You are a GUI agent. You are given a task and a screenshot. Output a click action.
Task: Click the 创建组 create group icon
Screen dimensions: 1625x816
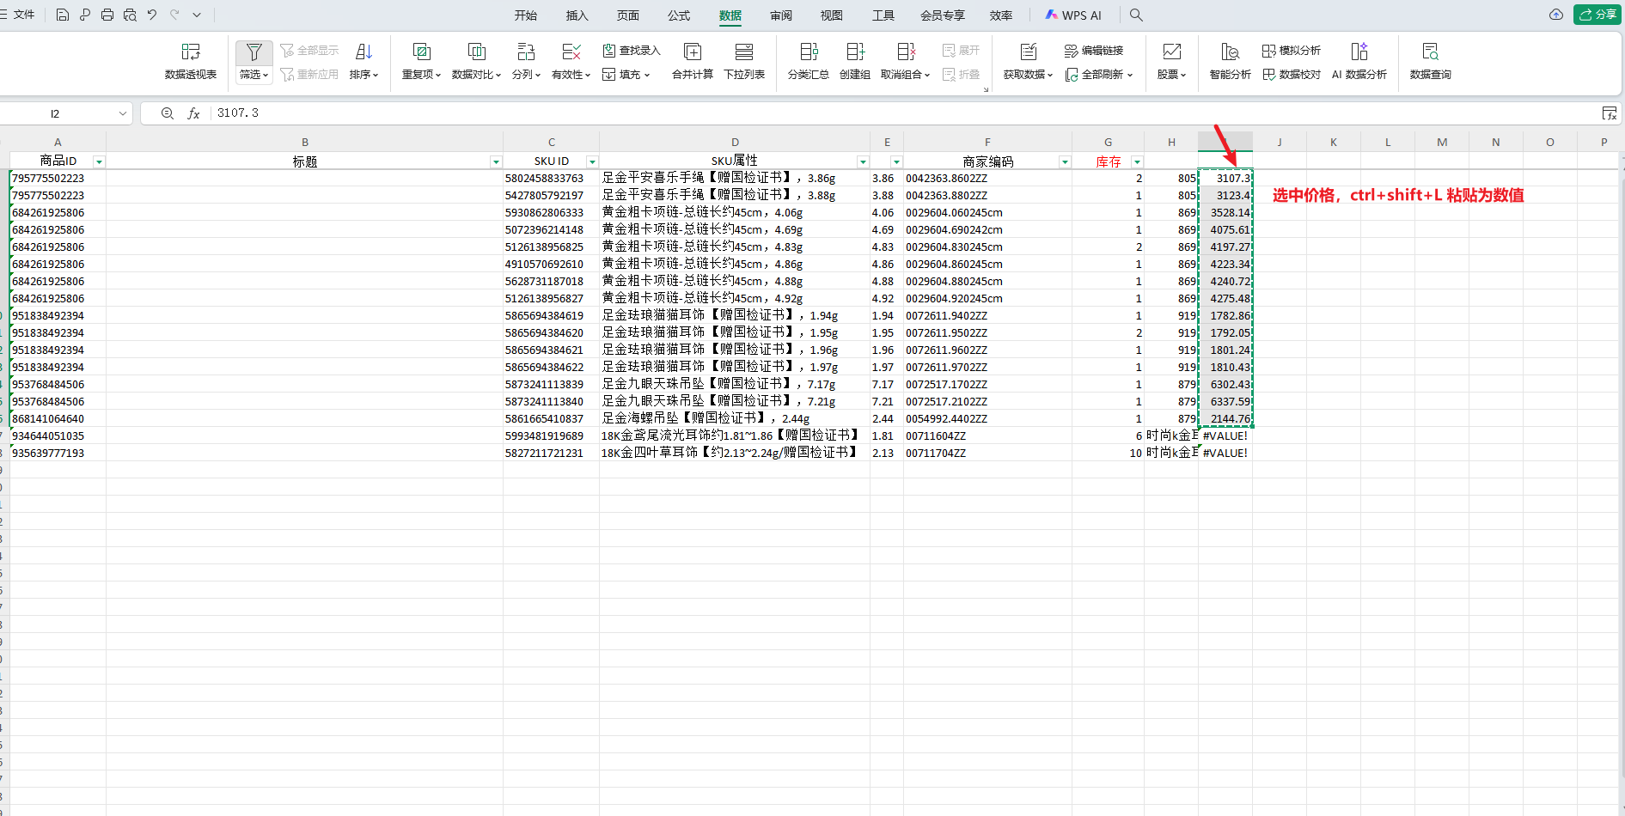tap(854, 61)
